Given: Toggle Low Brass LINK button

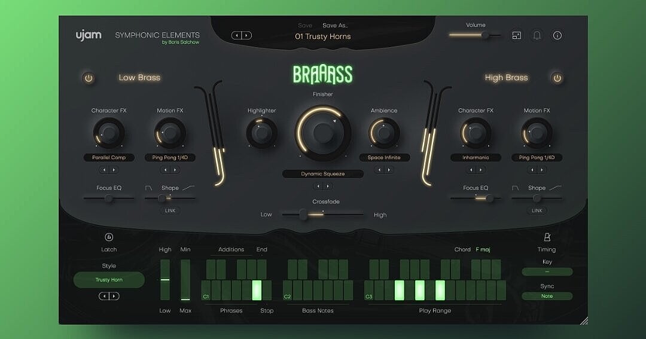Looking at the screenshot, I should click(x=170, y=210).
